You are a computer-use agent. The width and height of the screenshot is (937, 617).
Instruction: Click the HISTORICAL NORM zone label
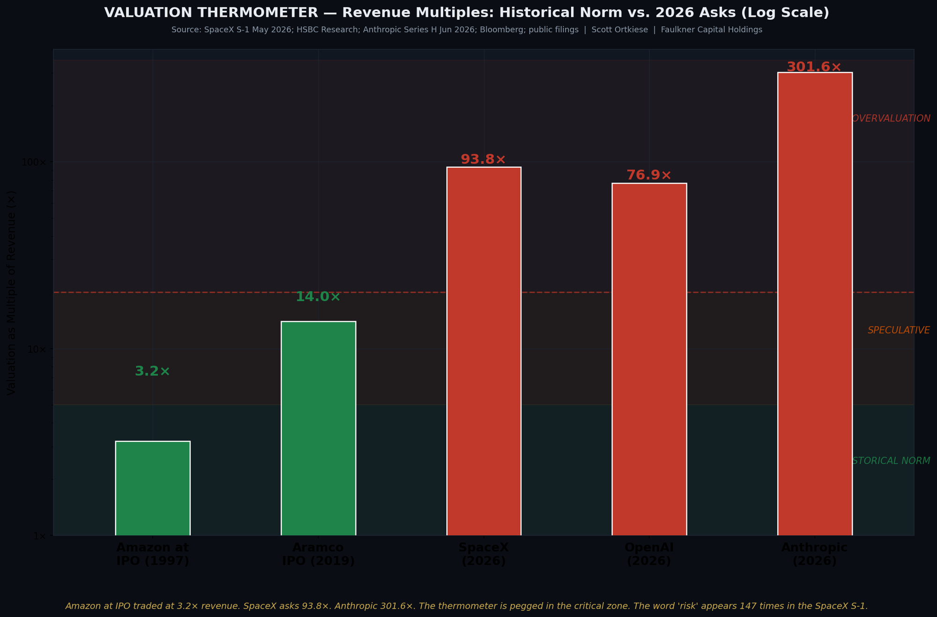point(891,461)
